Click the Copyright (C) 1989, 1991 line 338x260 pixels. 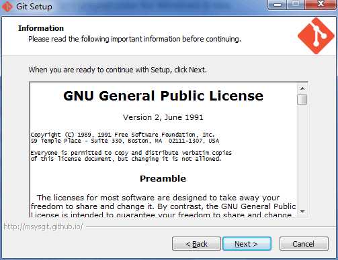tap(122, 135)
